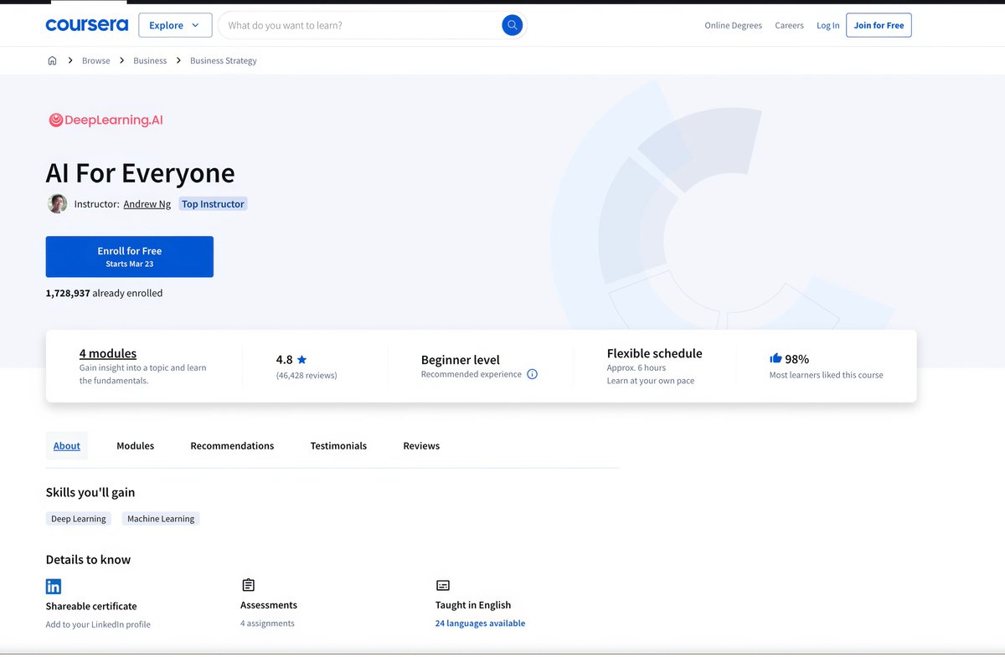Go to the Business Strategy breadcrumb
The width and height of the screenshot is (1005, 657).
click(x=223, y=60)
